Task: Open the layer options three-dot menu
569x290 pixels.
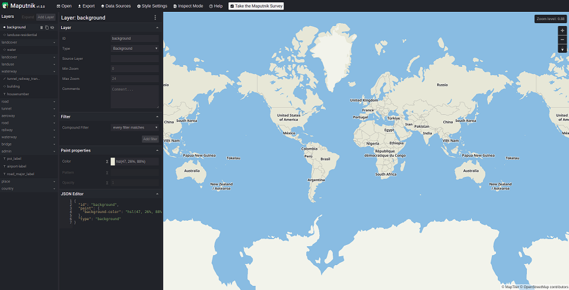Action: (155, 18)
